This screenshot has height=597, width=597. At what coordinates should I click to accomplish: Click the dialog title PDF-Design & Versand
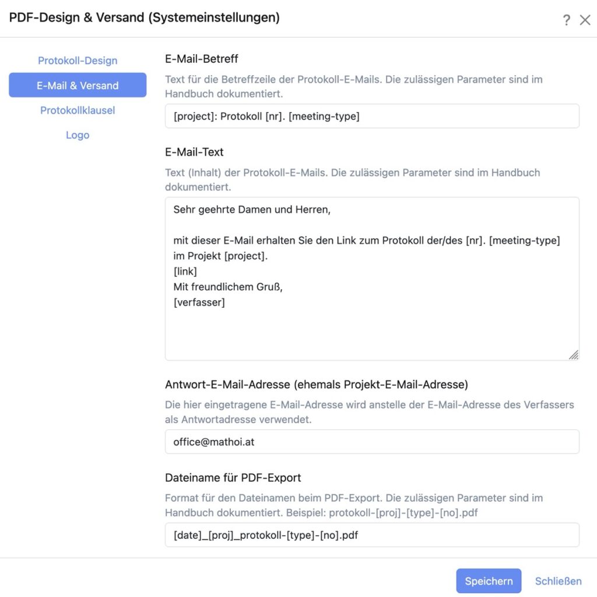145,17
